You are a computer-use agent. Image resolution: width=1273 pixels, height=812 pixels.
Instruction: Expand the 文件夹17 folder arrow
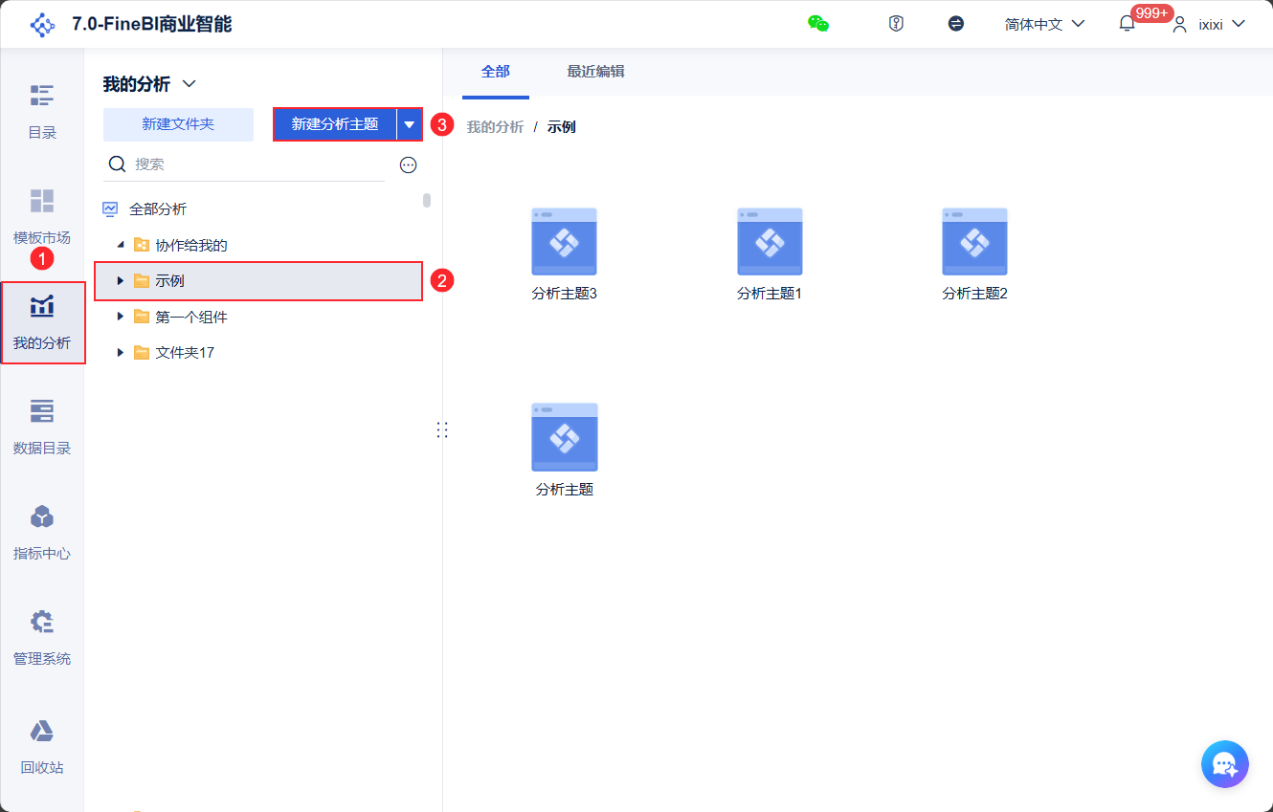pos(121,352)
